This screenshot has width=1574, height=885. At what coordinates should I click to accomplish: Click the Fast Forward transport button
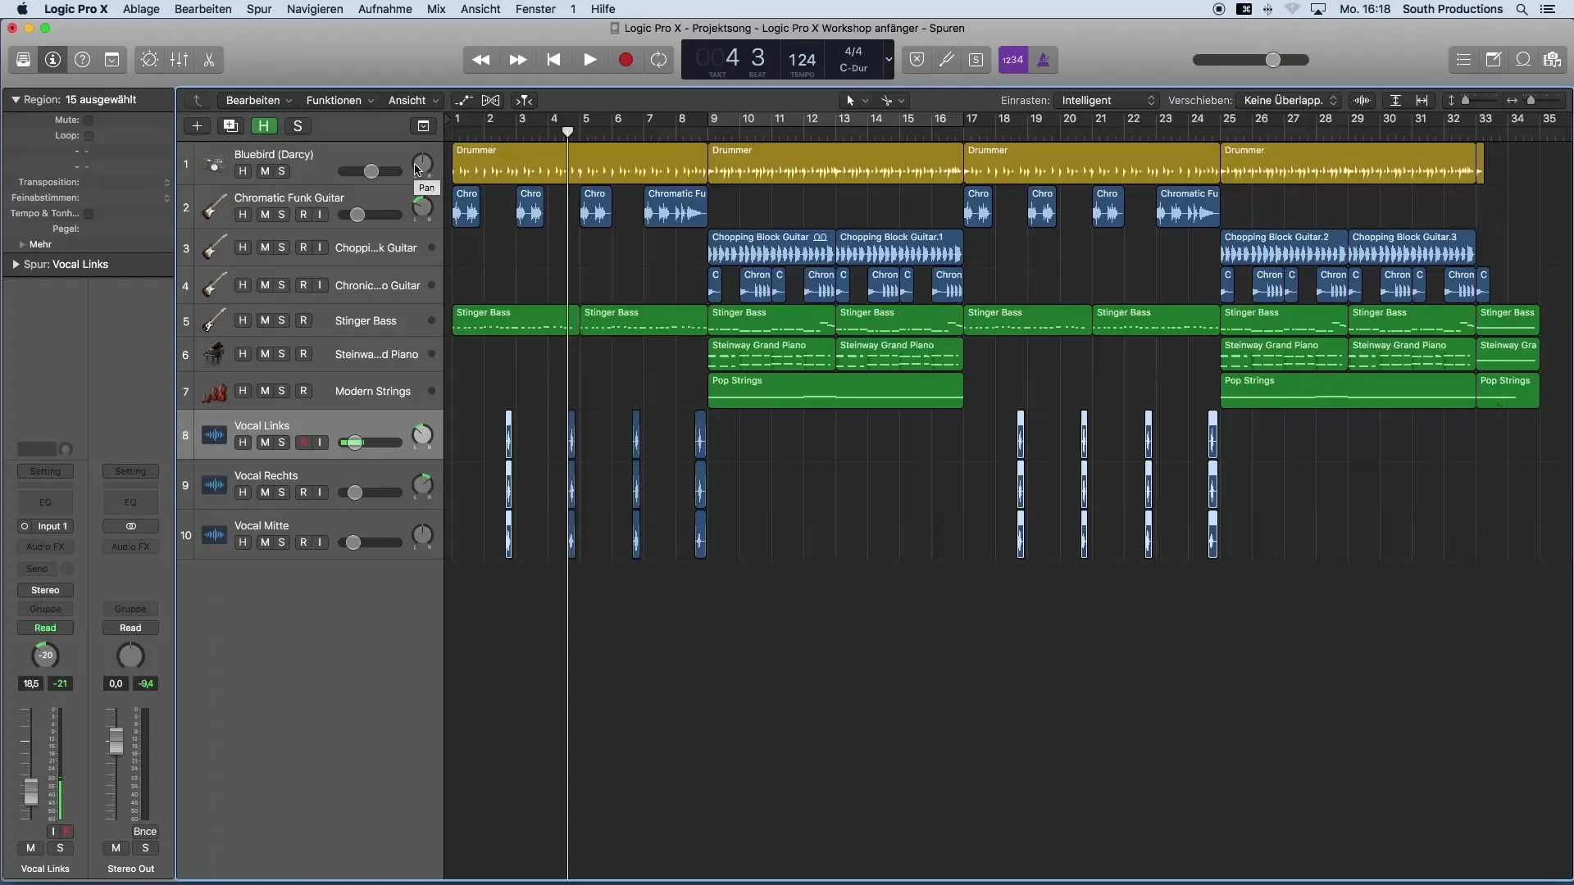pos(517,60)
